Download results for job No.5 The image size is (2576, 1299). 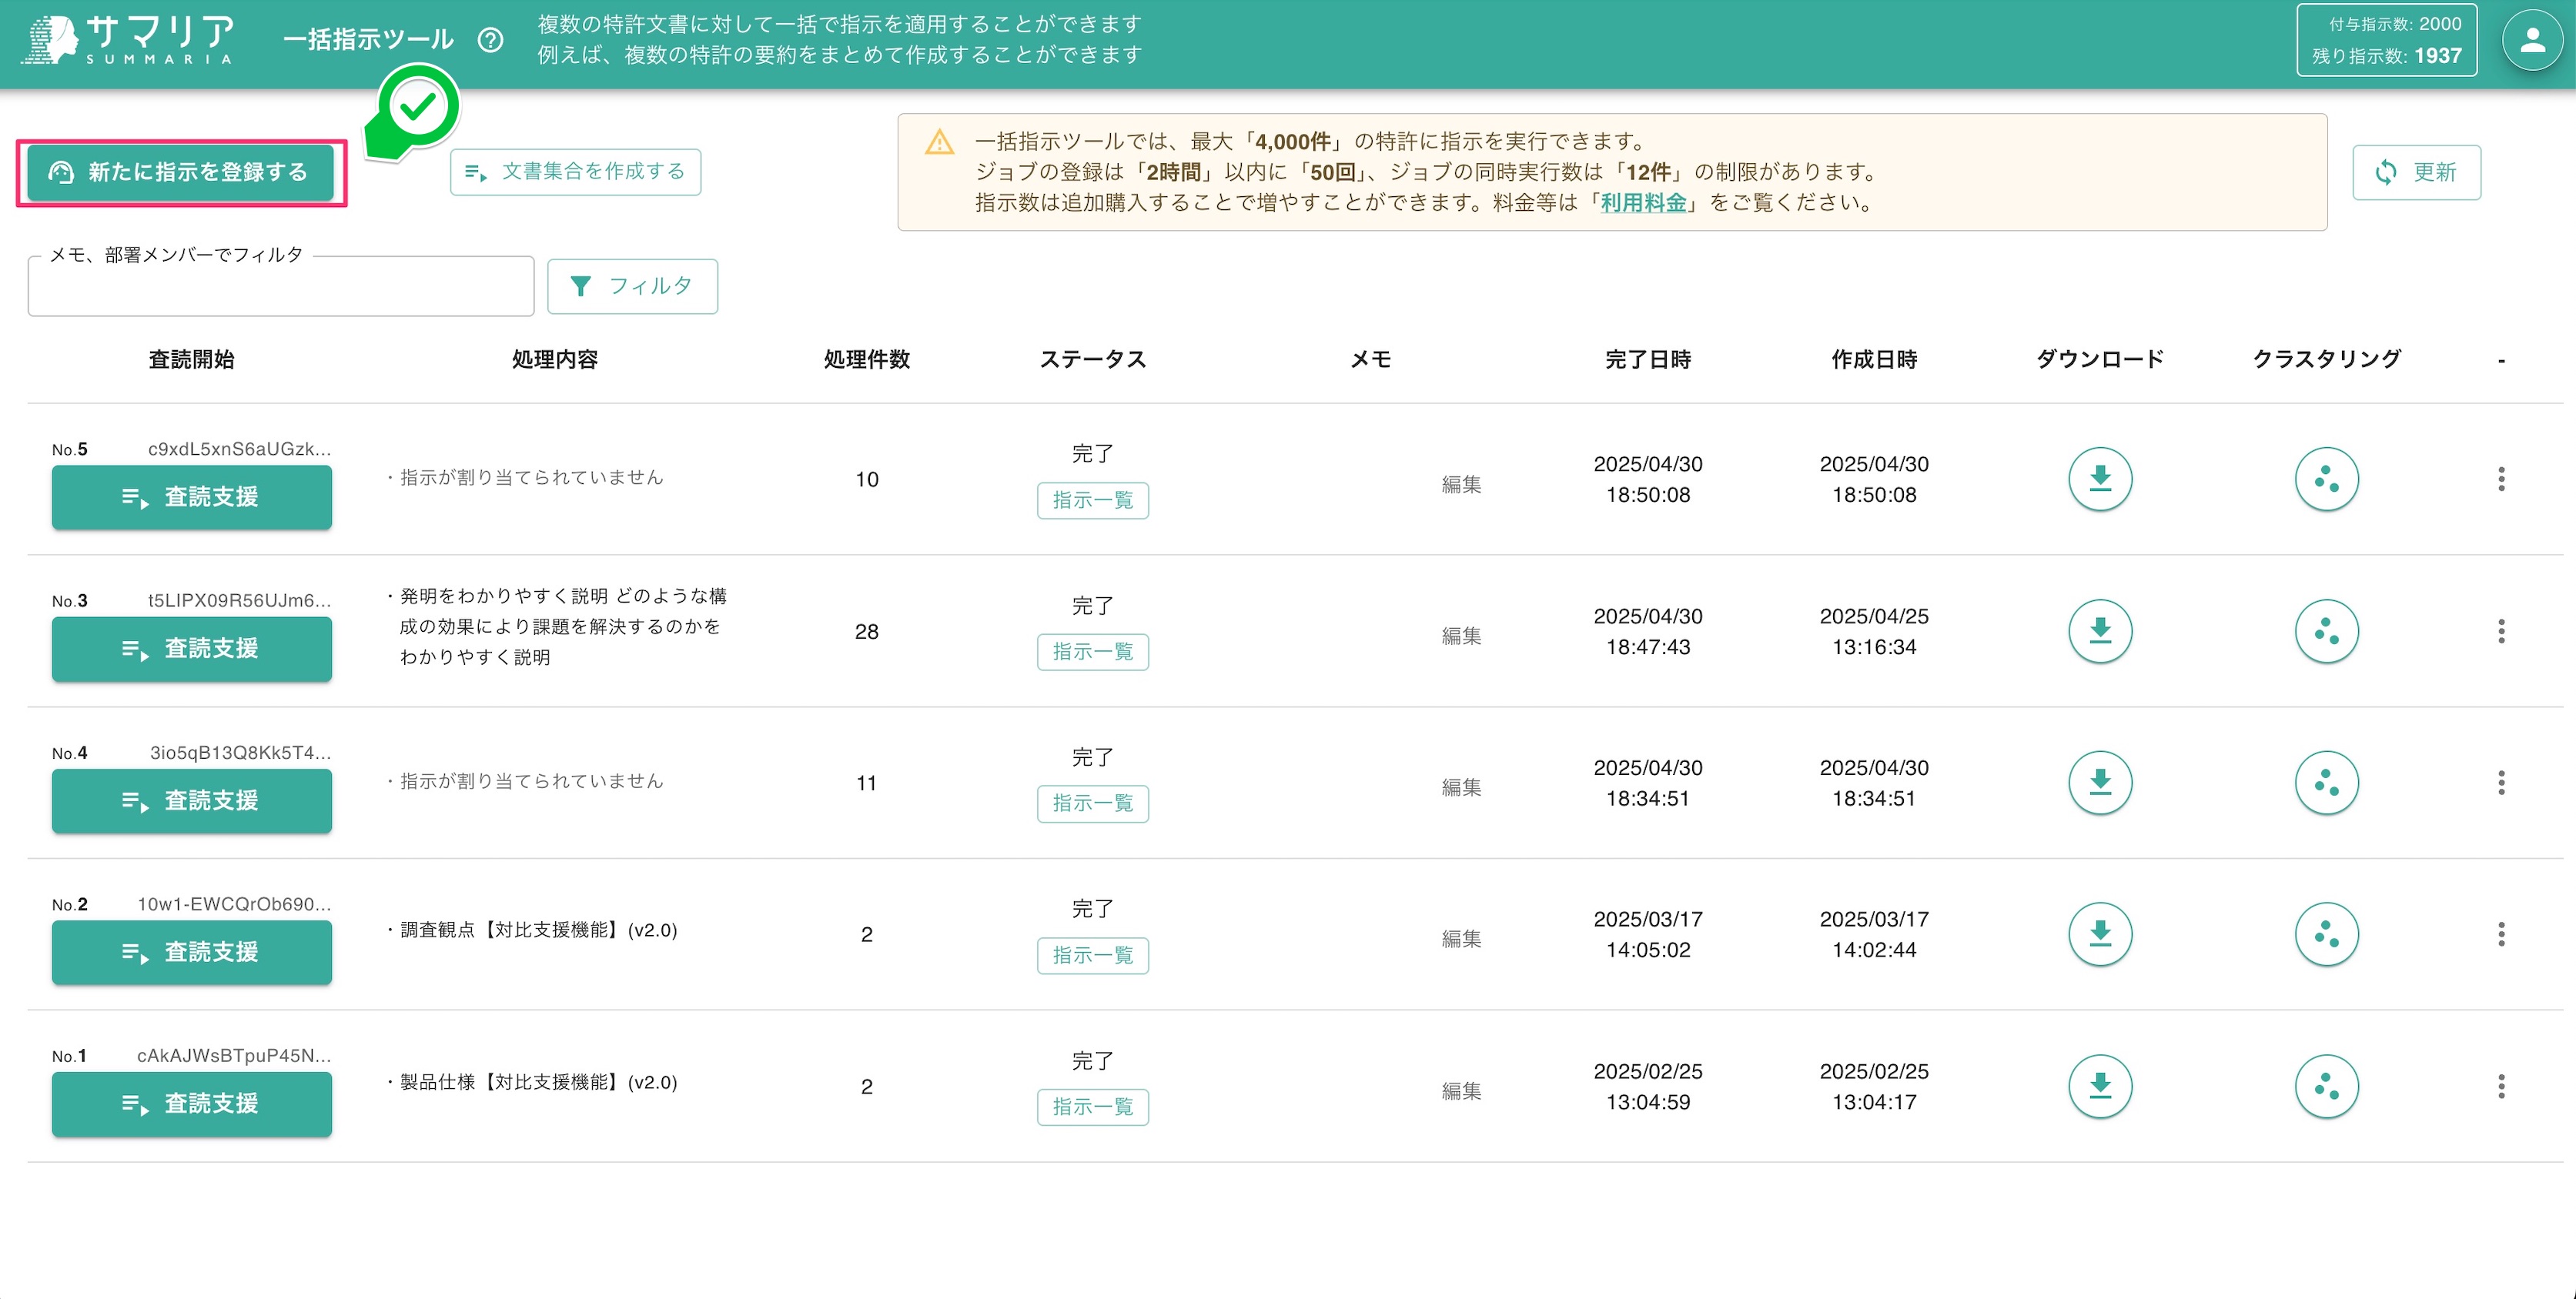[2100, 479]
